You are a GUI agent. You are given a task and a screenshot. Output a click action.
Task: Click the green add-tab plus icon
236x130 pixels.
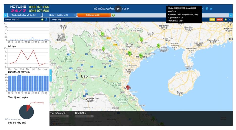[x=113, y=15]
